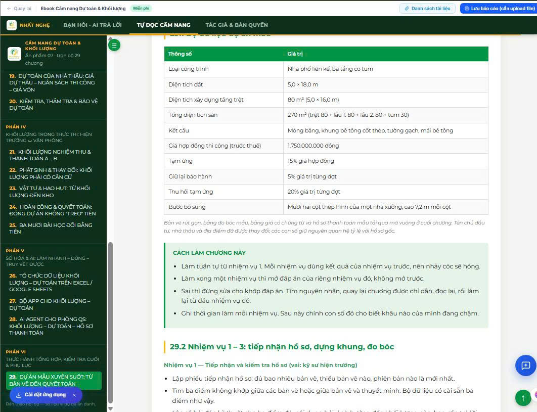This screenshot has height=412, width=537.
Task: Click the scroll-to-top arrow button
Action: [x=523, y=398]
